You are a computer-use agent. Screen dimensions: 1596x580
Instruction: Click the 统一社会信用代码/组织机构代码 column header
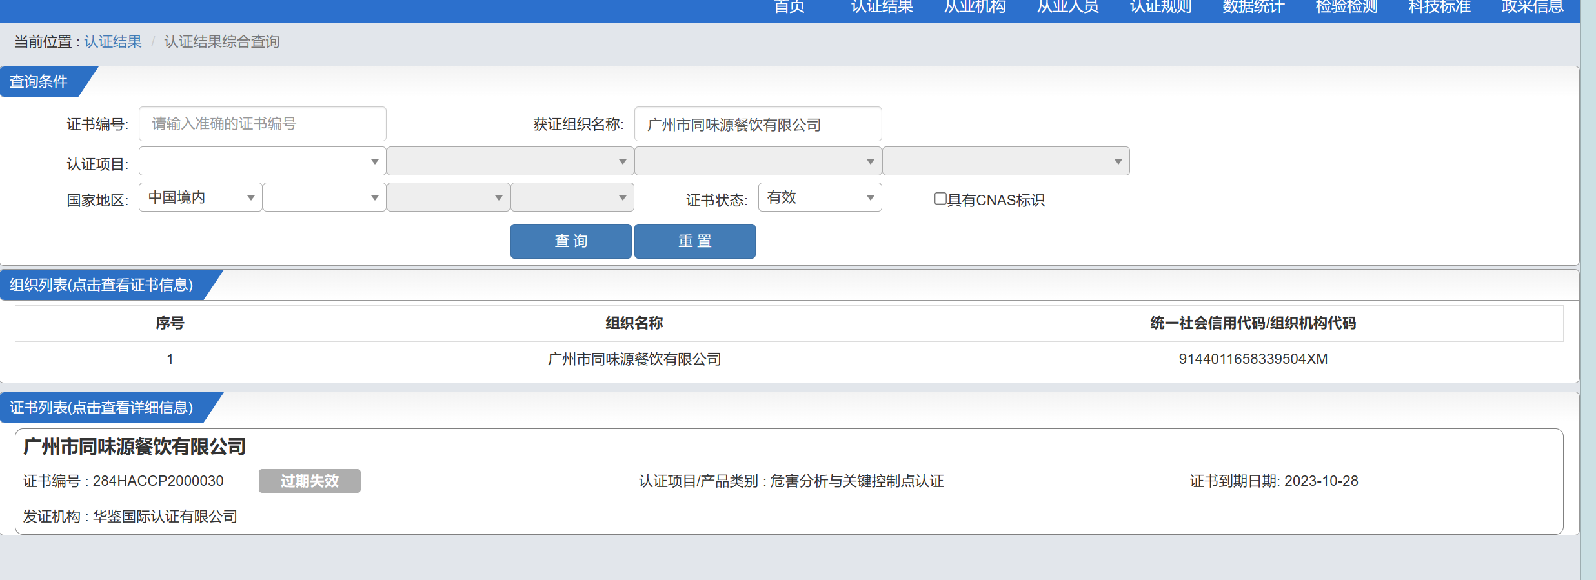pyautogui.click(x=1253, y=323)
